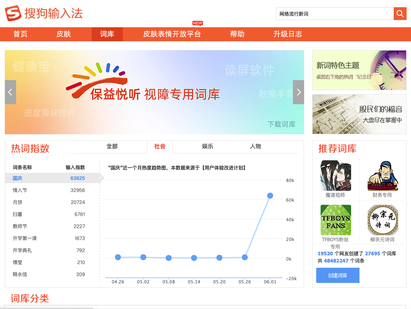This screenshot has height=309, width=411.
Task: Click the 06.01 data point on chart
Action: (270, 196)
